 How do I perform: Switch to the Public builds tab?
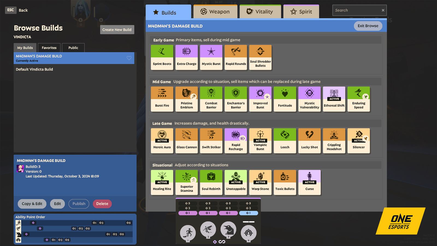pos(73,48)
